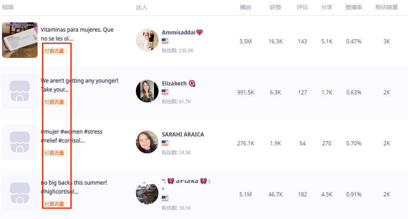Screen dimensions: 408x219
Task: Open ariana's profile avatar
Action: (147, 193)
